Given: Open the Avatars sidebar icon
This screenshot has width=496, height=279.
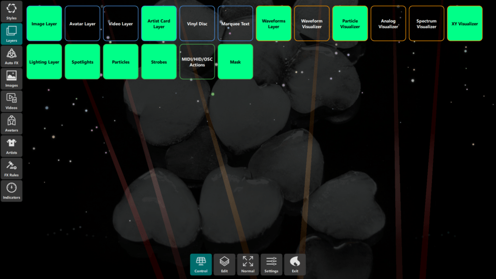Looking at the screenshot, I should coord(11,124).
